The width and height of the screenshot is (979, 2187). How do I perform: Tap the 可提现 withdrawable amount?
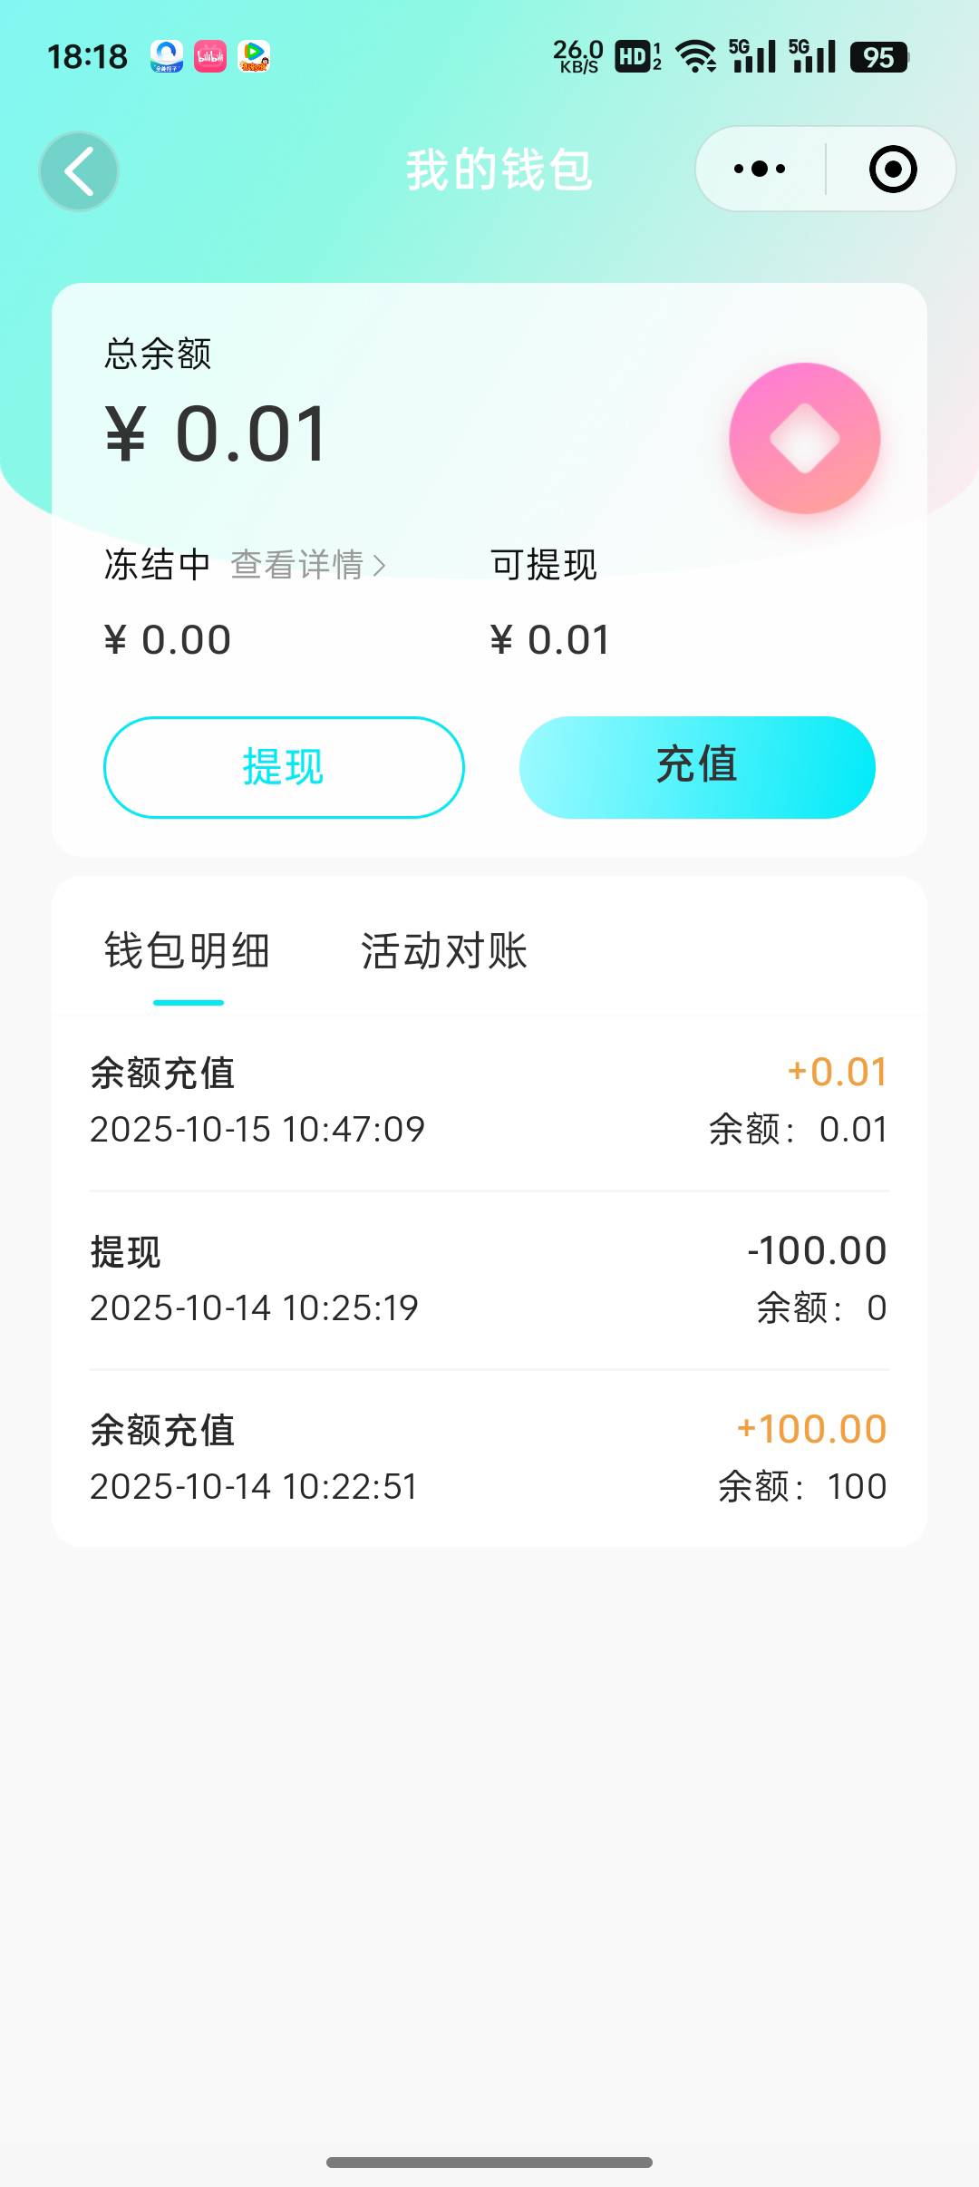pyautogui.click(x=549, y=640)
